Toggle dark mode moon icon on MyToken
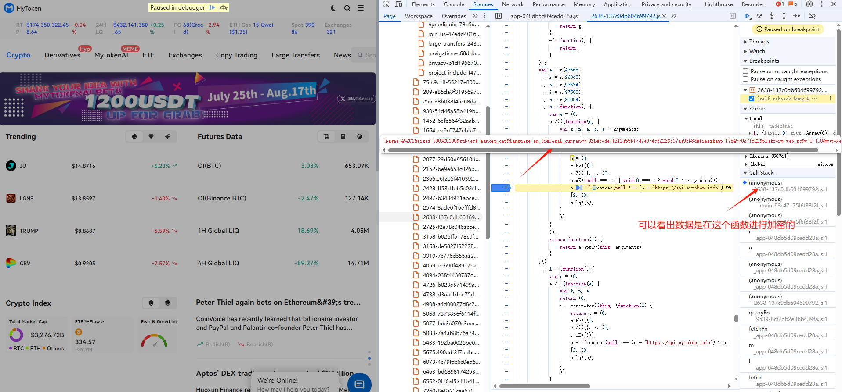 333,8
